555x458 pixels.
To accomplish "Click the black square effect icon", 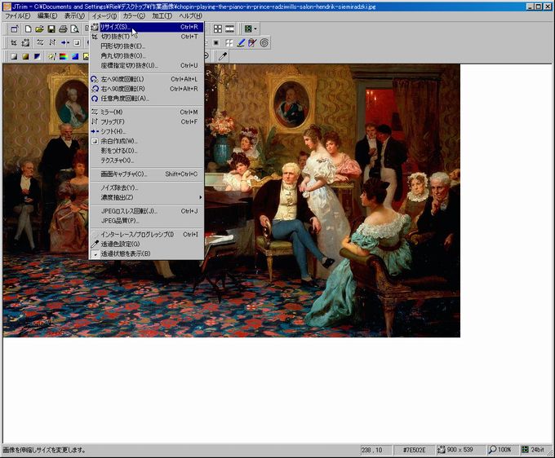I will (216, 42).
